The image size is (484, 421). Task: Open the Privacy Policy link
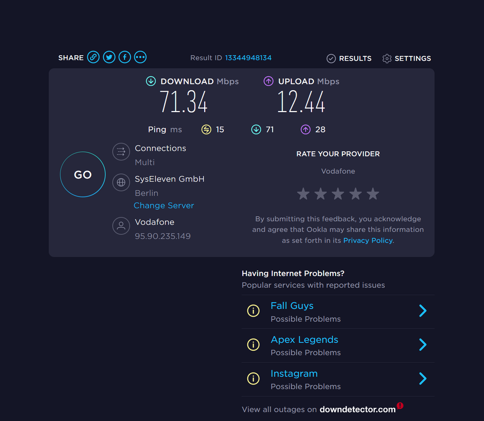[x=368, y=241]
